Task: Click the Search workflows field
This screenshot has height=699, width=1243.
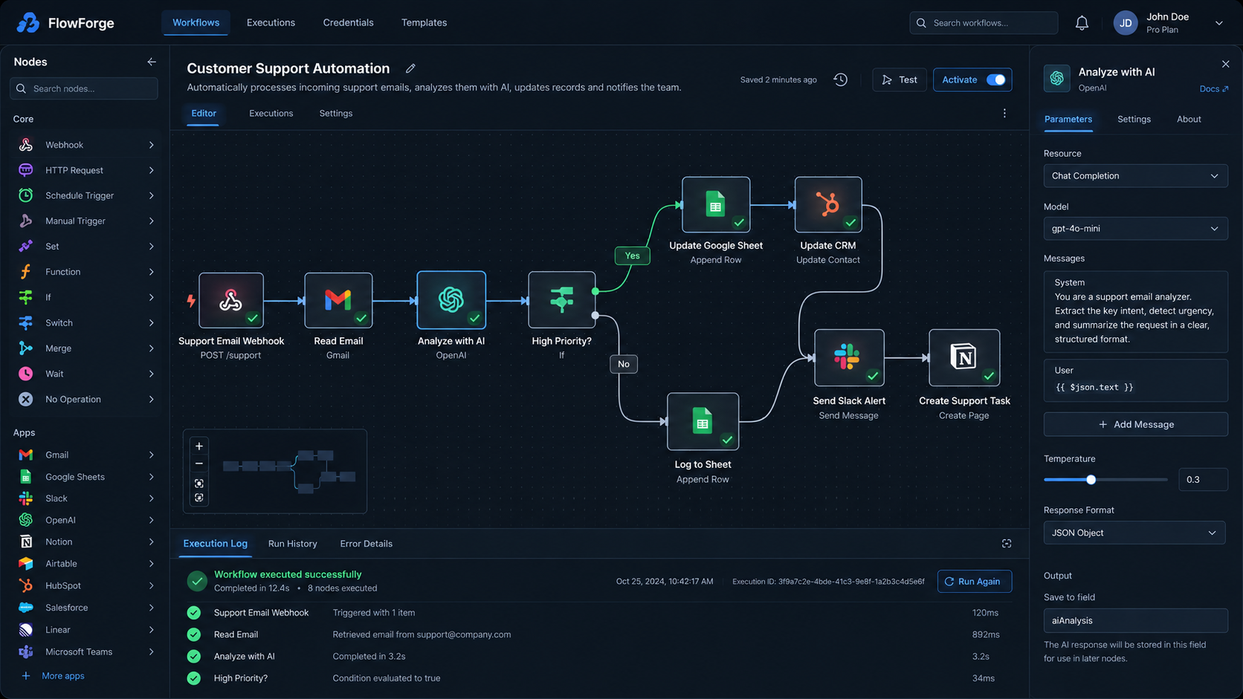Action: click(984, 23)
